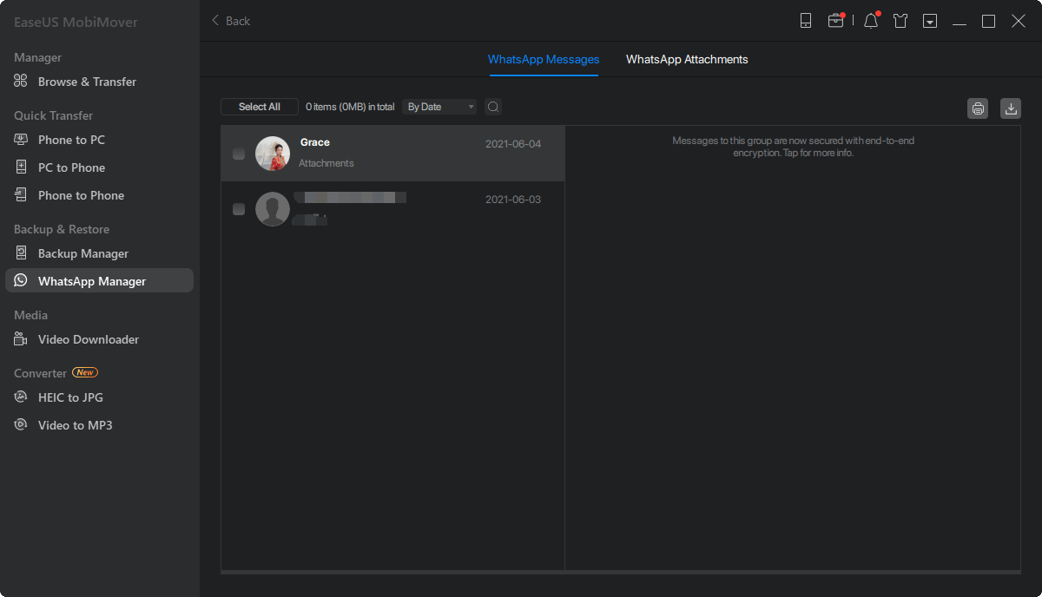Print the WhatsApp messages
1042x597 pixels.
[979, 108]
